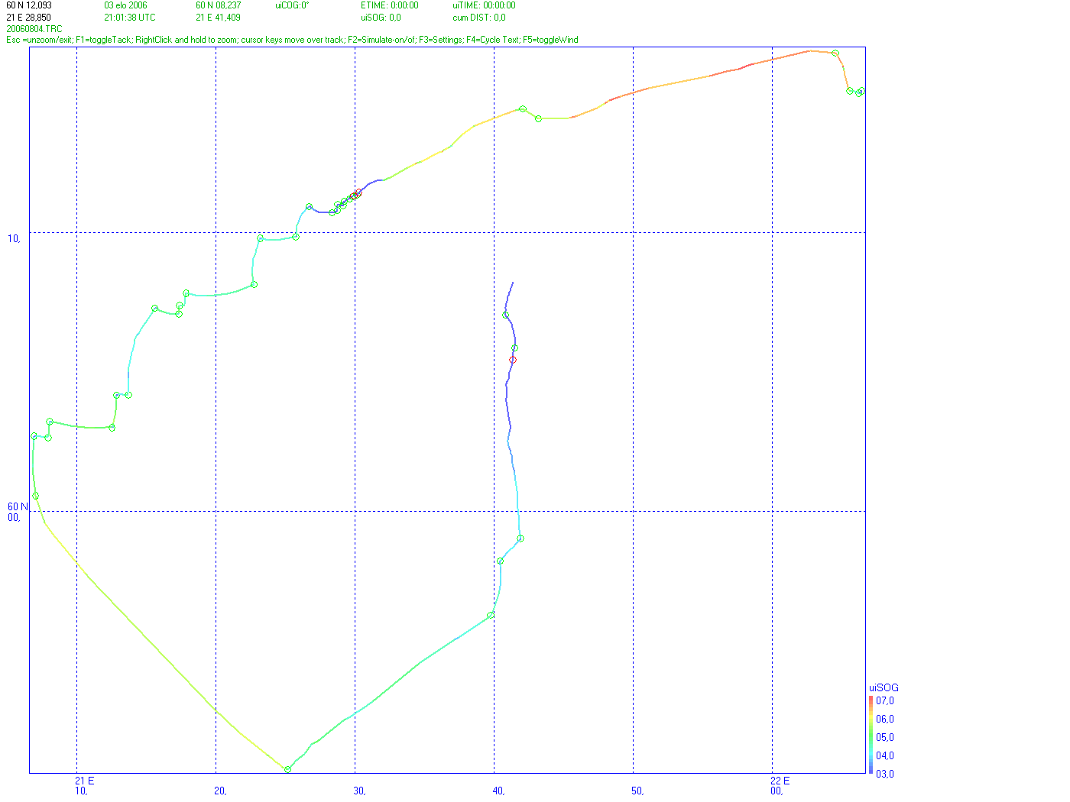Click the 20060804.TRC file name
Image resolution: width=1070 pixels, height=802 pixels.
tap(34, 29)
